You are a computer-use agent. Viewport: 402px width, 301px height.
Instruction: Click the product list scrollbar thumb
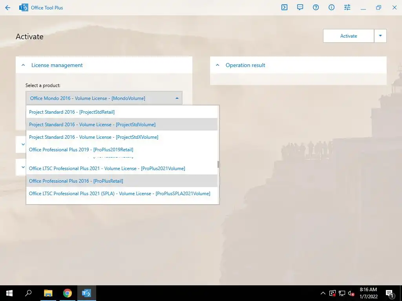(218, 164)
